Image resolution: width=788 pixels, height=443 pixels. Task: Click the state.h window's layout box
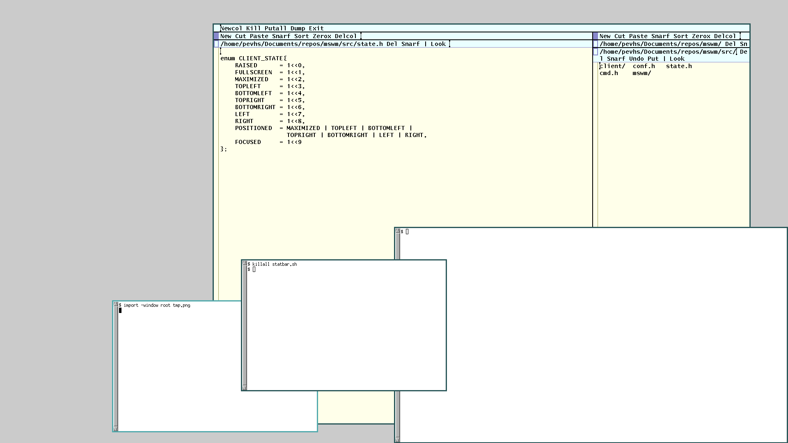(x=216, y=44)
